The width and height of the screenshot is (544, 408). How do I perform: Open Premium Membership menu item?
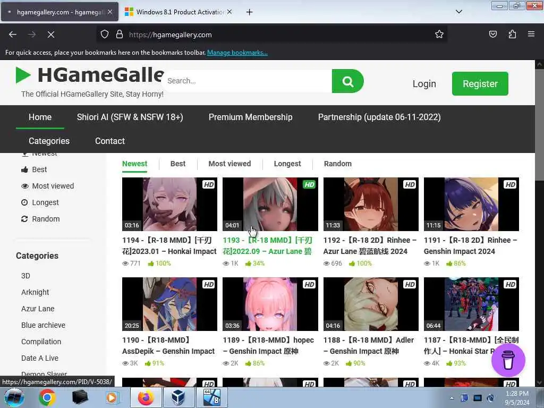pos(251,117)
